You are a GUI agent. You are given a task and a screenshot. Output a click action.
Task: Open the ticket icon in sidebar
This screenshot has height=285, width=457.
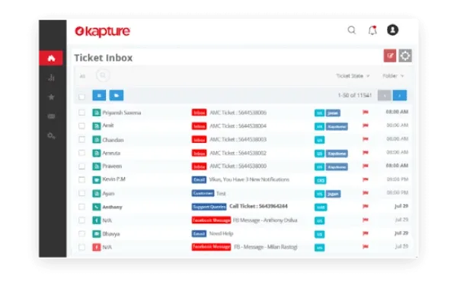51,116
